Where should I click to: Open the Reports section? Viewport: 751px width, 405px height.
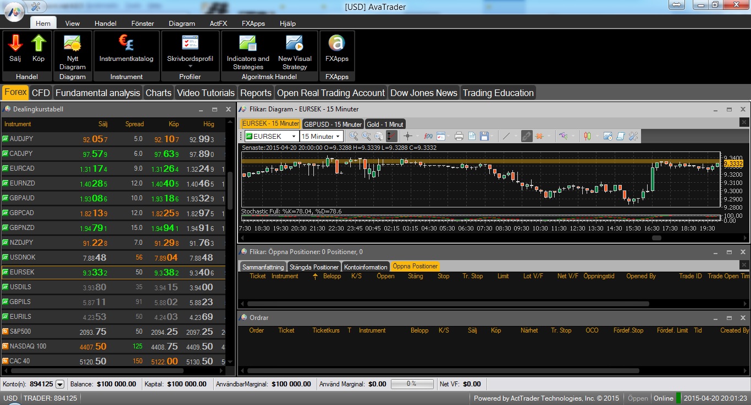[x=256, y=93]
